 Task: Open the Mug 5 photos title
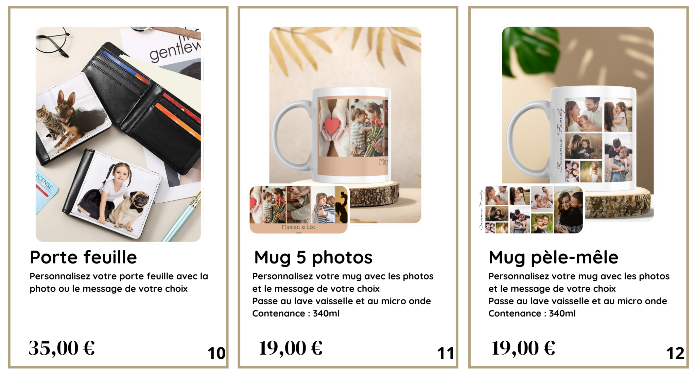pos(313,258)
